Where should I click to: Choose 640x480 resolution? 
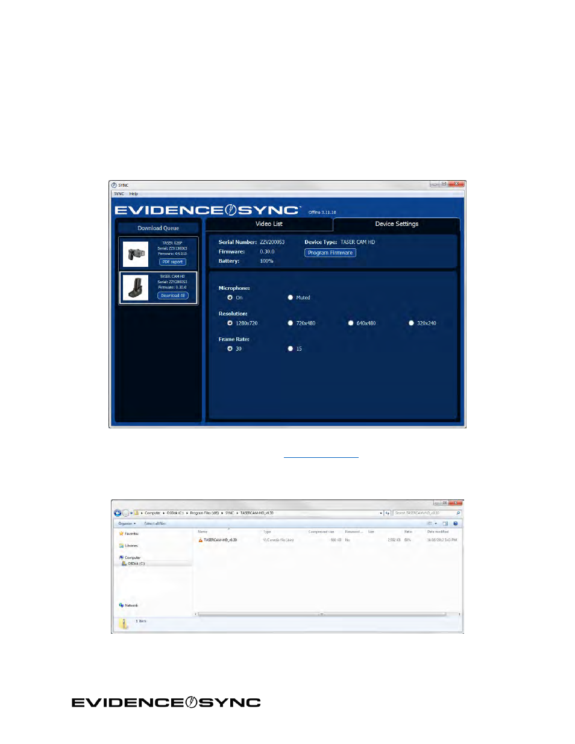coord(351,324)
